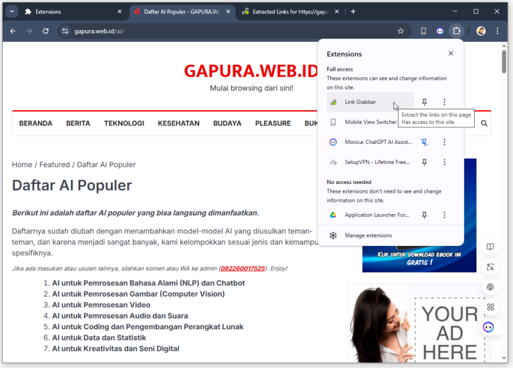Open the tab search dropdown arrow
Viewport: 513px width, 368px height.
click(x=12, y=12)
